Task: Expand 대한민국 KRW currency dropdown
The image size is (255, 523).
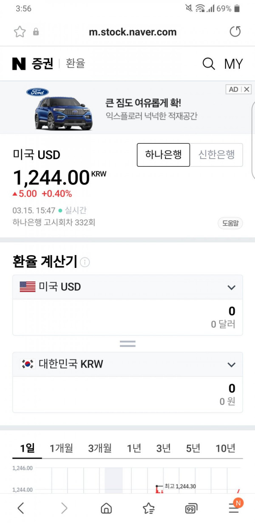Action: click(x=127, y=364)
